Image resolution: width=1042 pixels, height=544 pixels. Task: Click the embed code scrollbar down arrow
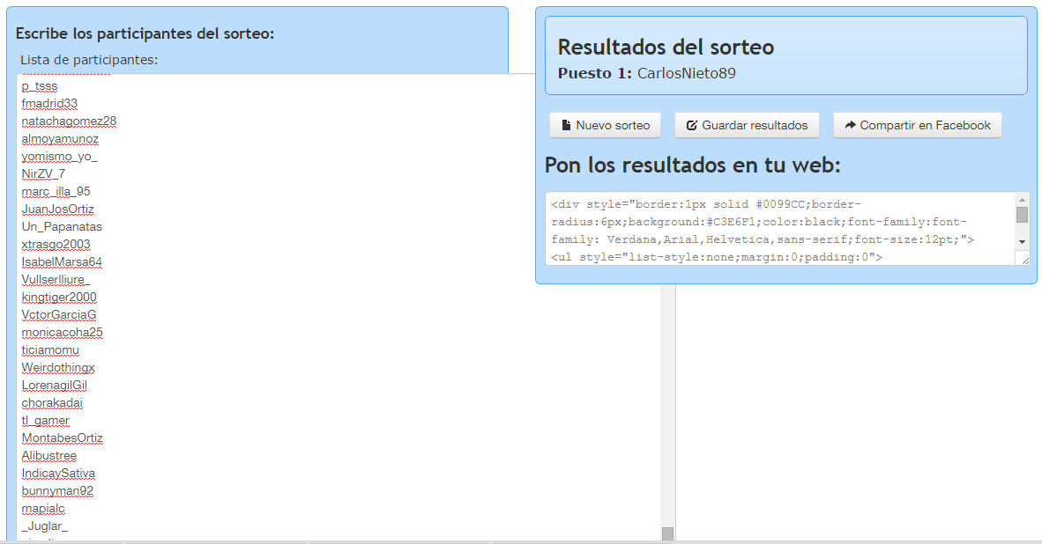tap(1022, 242)
